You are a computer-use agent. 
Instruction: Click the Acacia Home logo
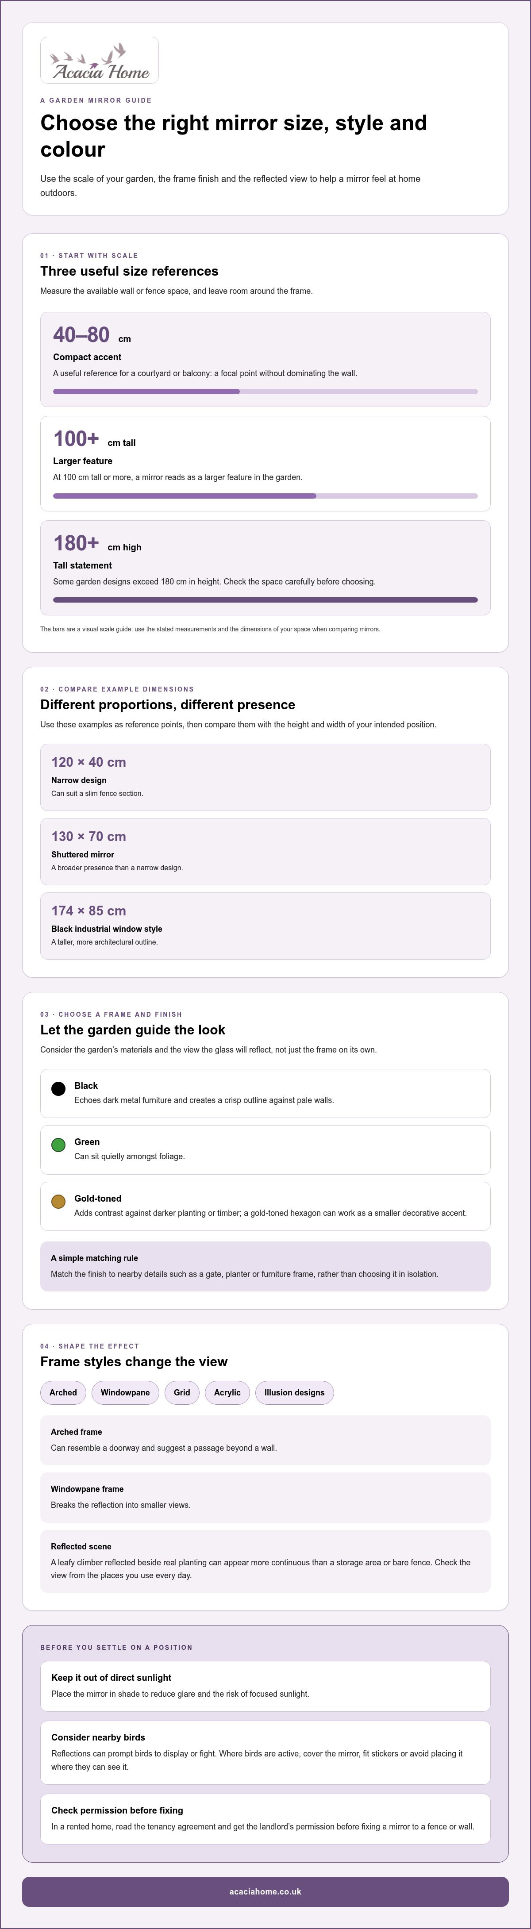tap(100, 60)
